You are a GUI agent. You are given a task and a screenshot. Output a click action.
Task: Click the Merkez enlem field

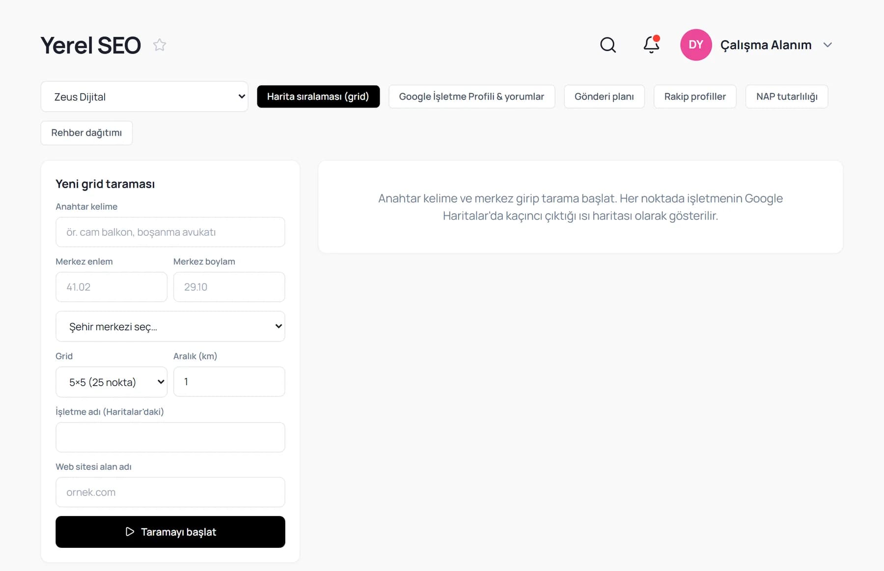111,287
